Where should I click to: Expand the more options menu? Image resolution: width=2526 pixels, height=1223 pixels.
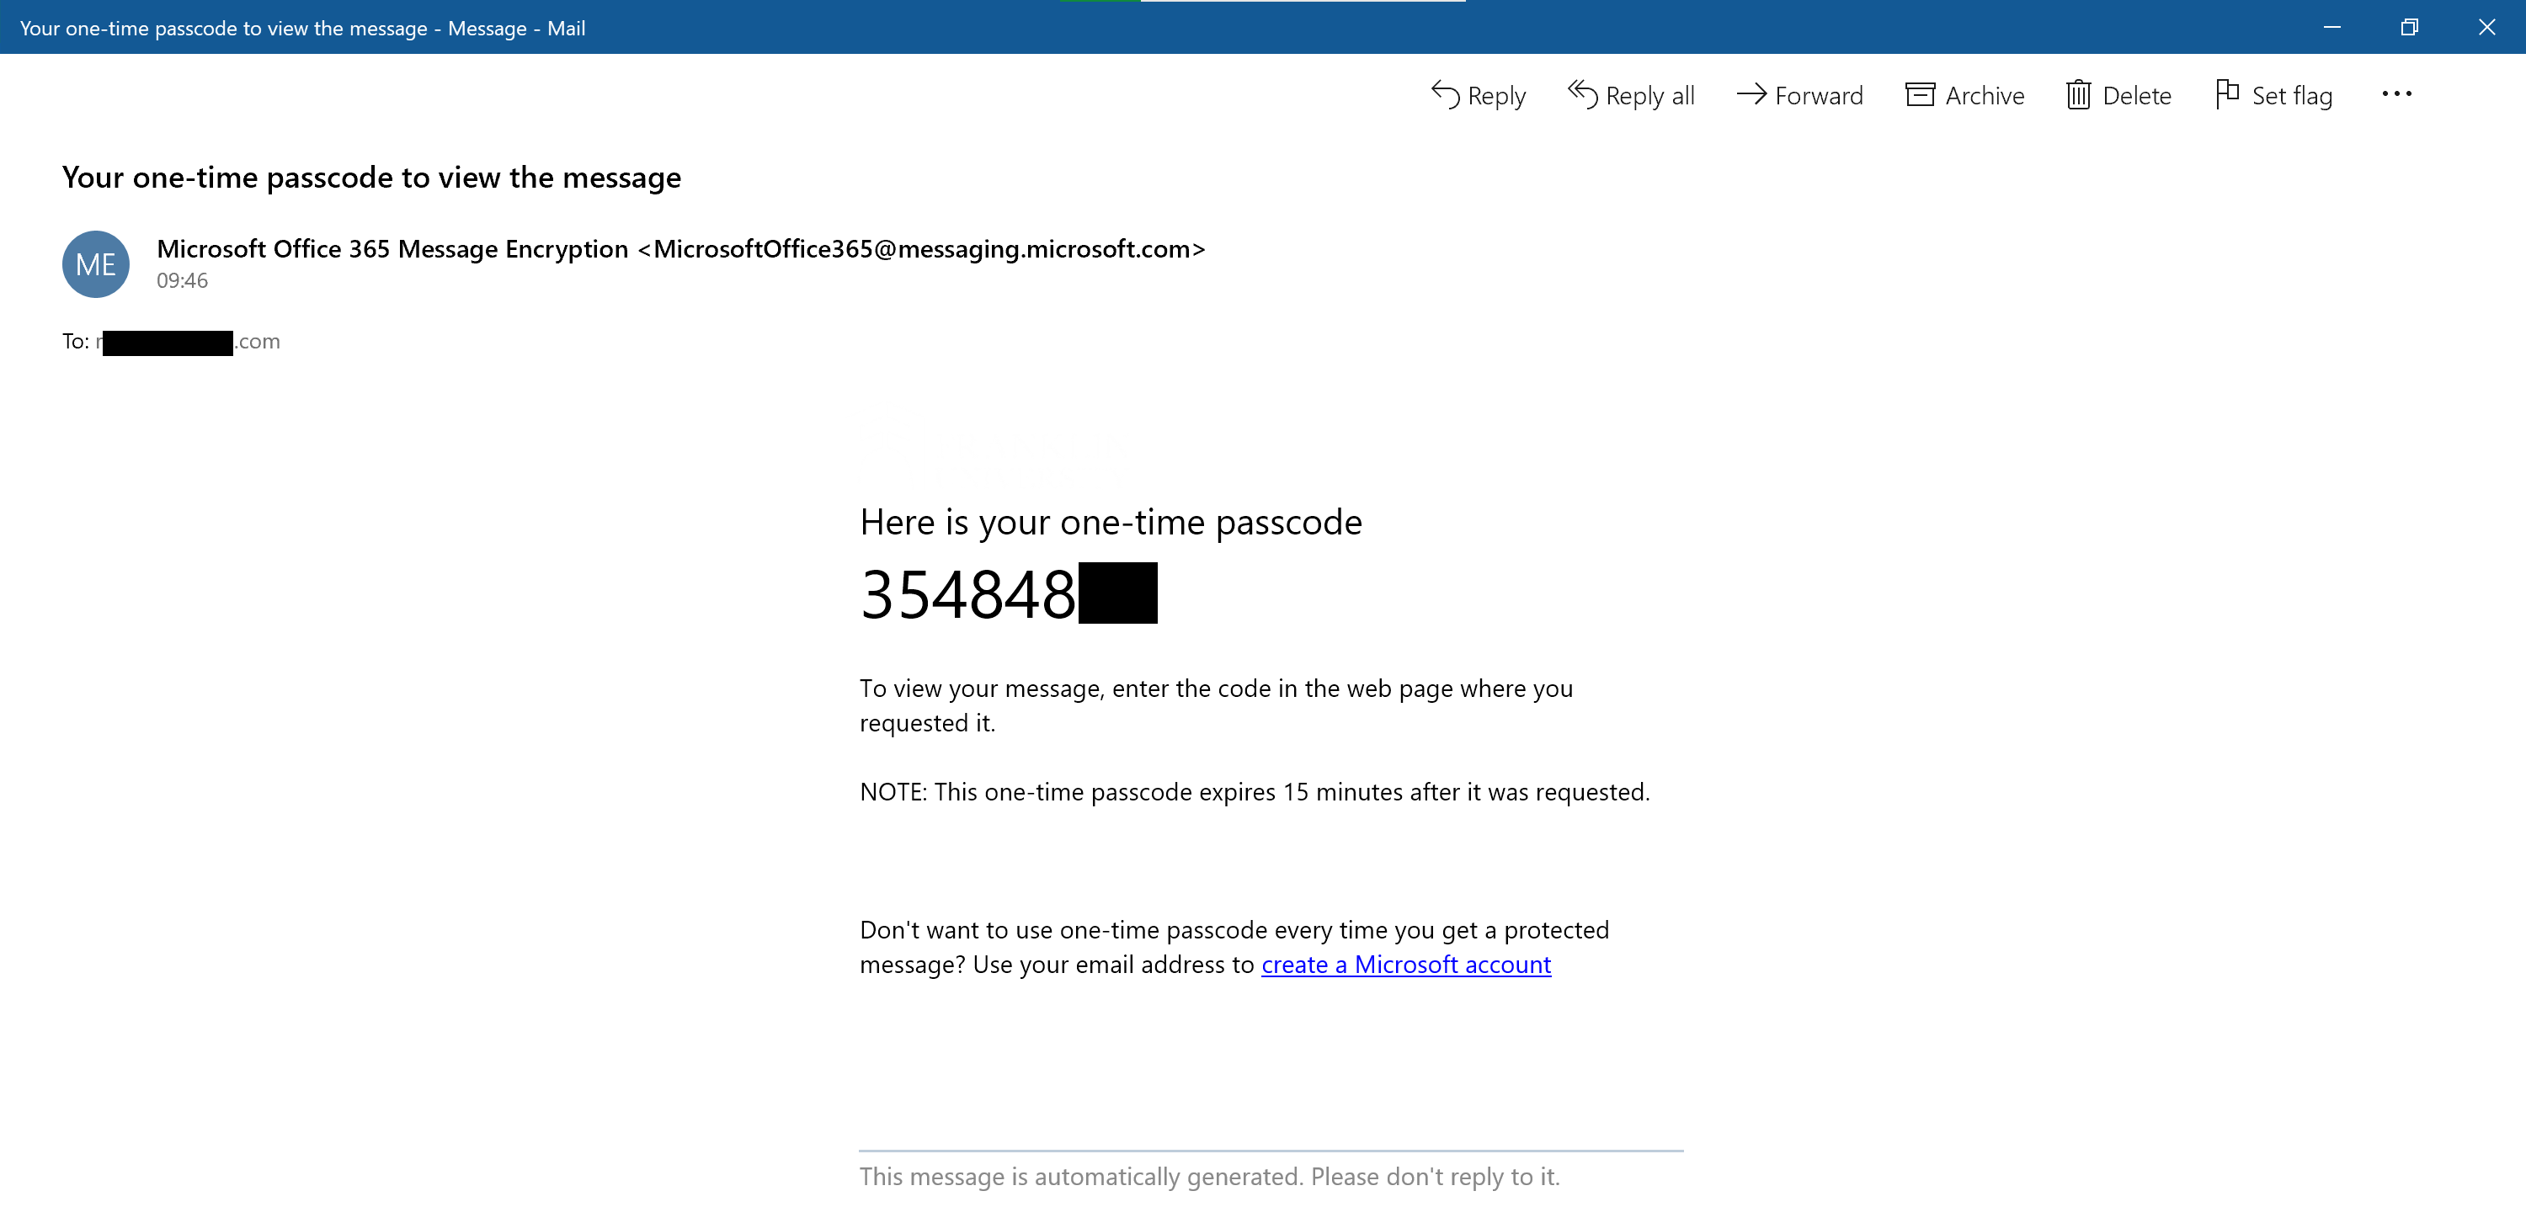pyautogui.click(x=2397, y=93)
